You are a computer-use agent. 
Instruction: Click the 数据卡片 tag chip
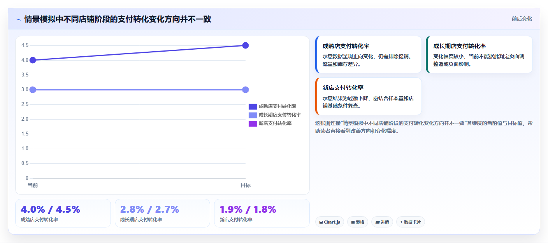click(411, 222)
